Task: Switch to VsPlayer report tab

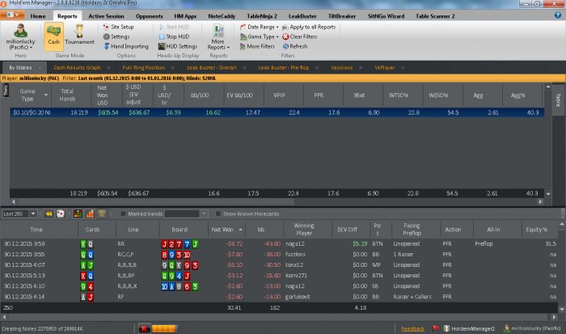Action: tap(385, 67)
